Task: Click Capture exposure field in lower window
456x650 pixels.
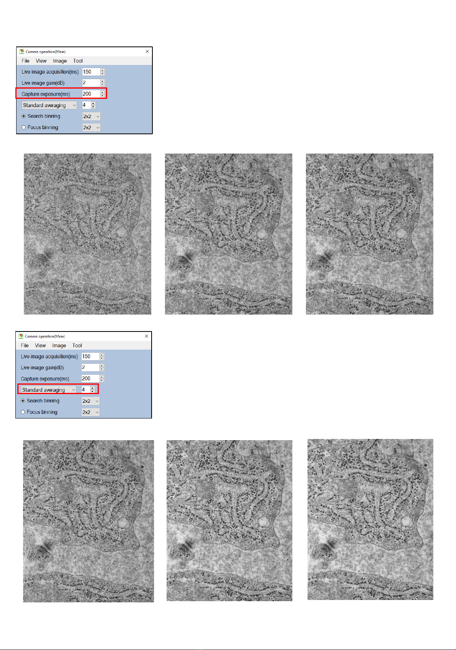Action: (90, 379)
